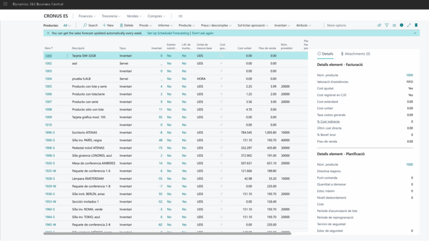429x241 pixels.
Task: Dismiss the sales forecast notification
Action: pos(48,33)
